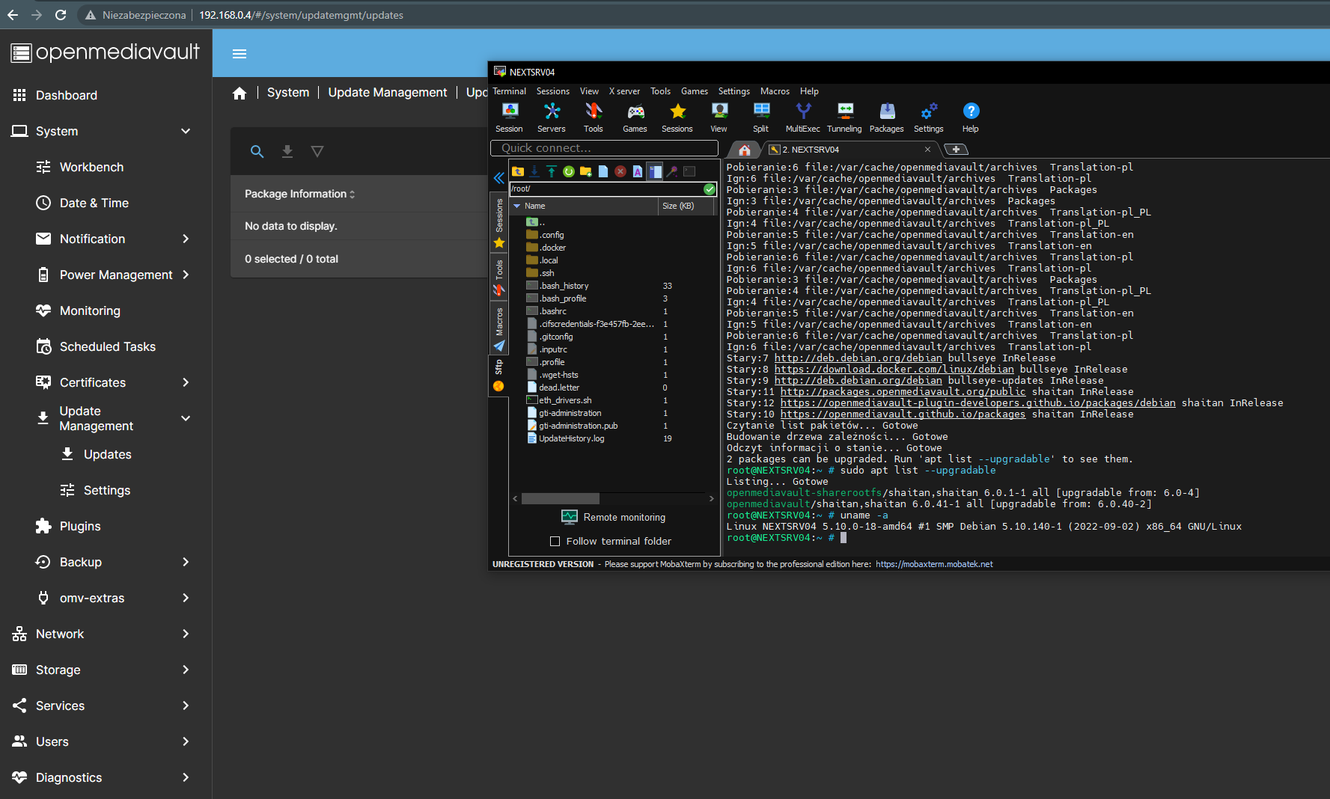Enable the Follow terminal folder checkbox
This screenshot has height=799, width=1330.
click(x=555, y=542)
